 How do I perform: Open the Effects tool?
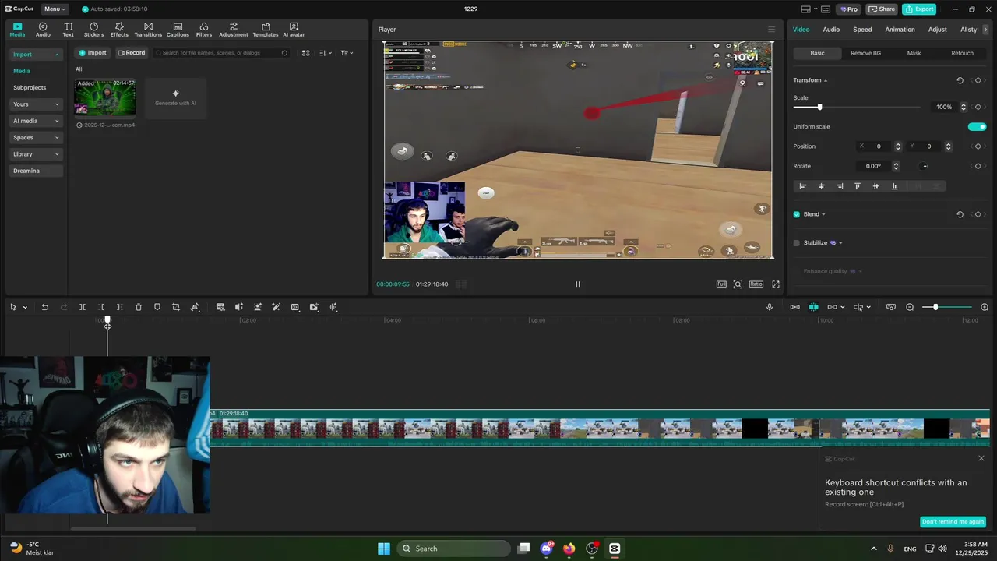(x=119, y=30)
